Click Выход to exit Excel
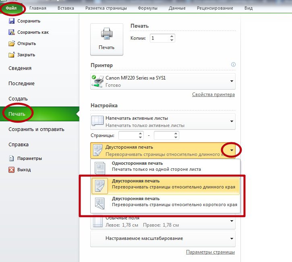 tap(24, 170)
